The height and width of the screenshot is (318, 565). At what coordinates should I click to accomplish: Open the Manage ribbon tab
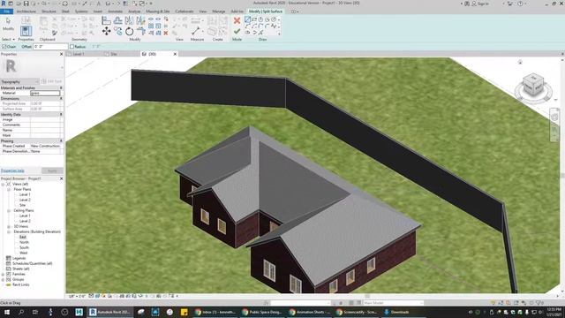218,11
